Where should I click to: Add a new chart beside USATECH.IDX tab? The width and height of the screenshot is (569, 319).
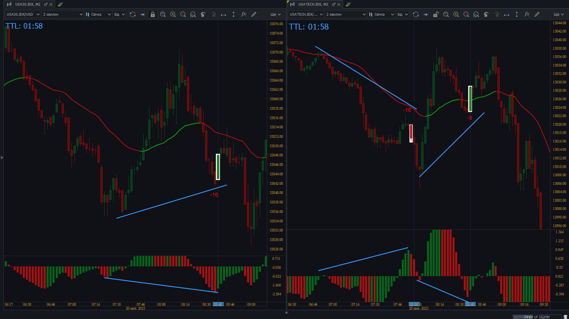click(348, 4)
